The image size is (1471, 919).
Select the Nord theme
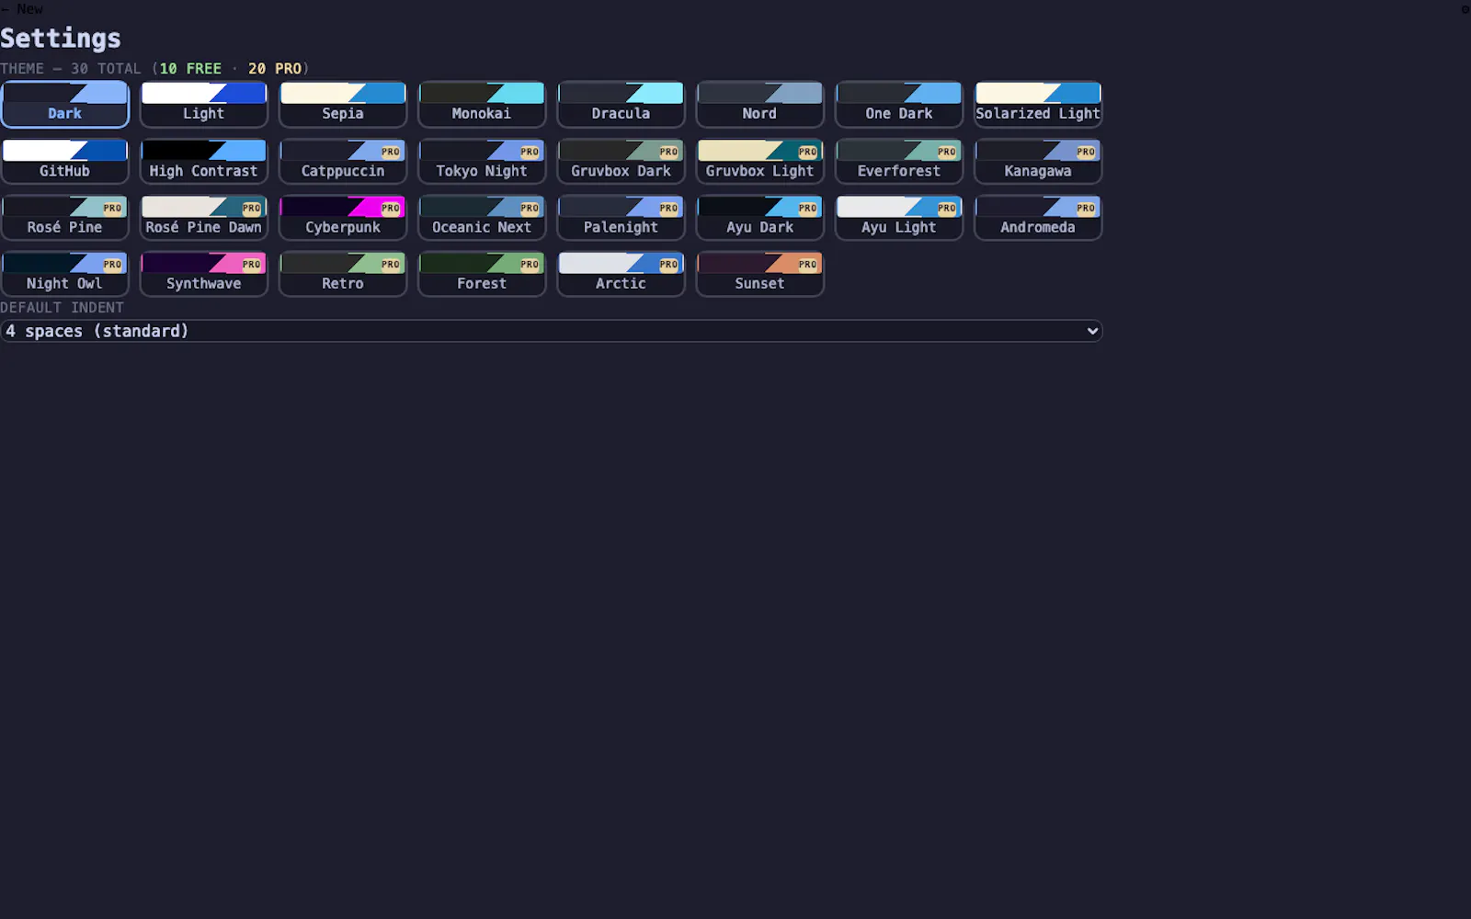tap(760, 104)
